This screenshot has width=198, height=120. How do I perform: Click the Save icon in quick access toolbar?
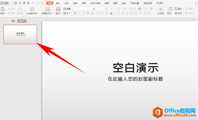(x=15, y=3)
